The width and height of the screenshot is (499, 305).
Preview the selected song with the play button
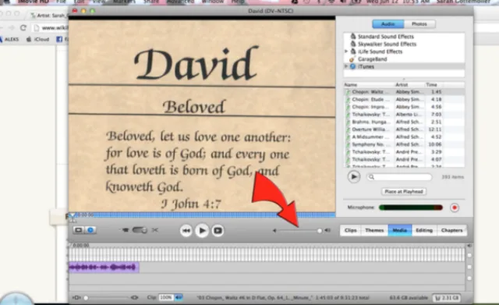(353, 177)
